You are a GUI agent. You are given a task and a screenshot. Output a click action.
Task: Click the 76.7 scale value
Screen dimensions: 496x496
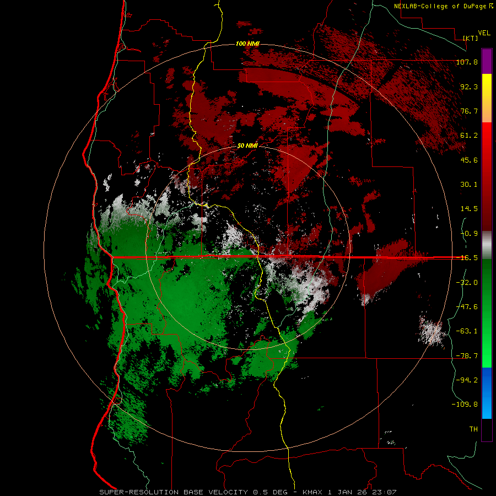click(x=469, y=111)
